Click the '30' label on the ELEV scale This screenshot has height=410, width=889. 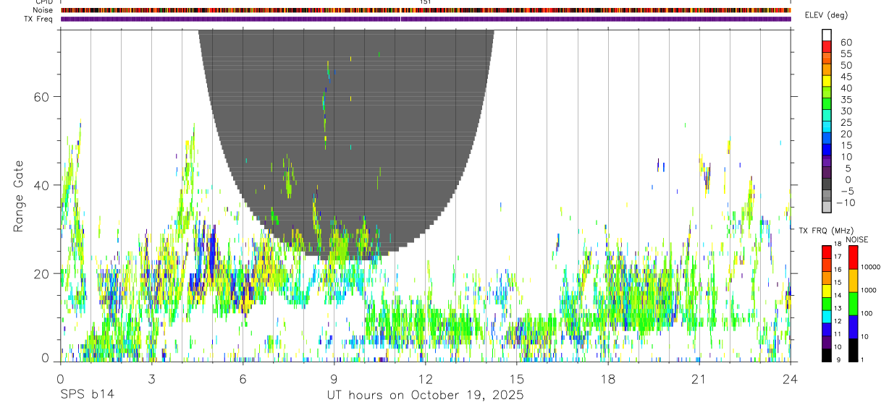click(x=846, y=111)
